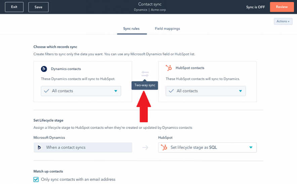Click the right arrow icon between Dynamics and HubSpot

point(145,148)
